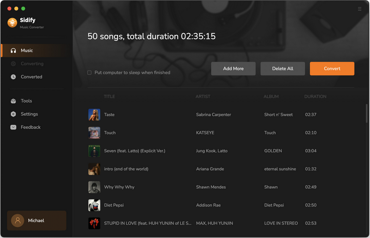Screen dimensions: 370x238
Task: Click the Seven album cover thumbnail
Action: coord(94,151)
